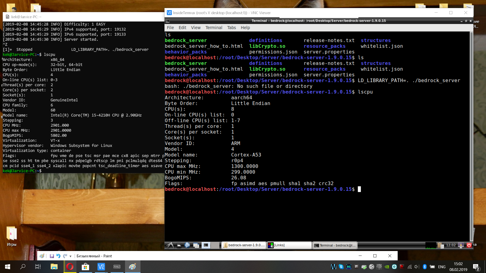
Task: Click the Paint save icon
Action: coord(52,256)
